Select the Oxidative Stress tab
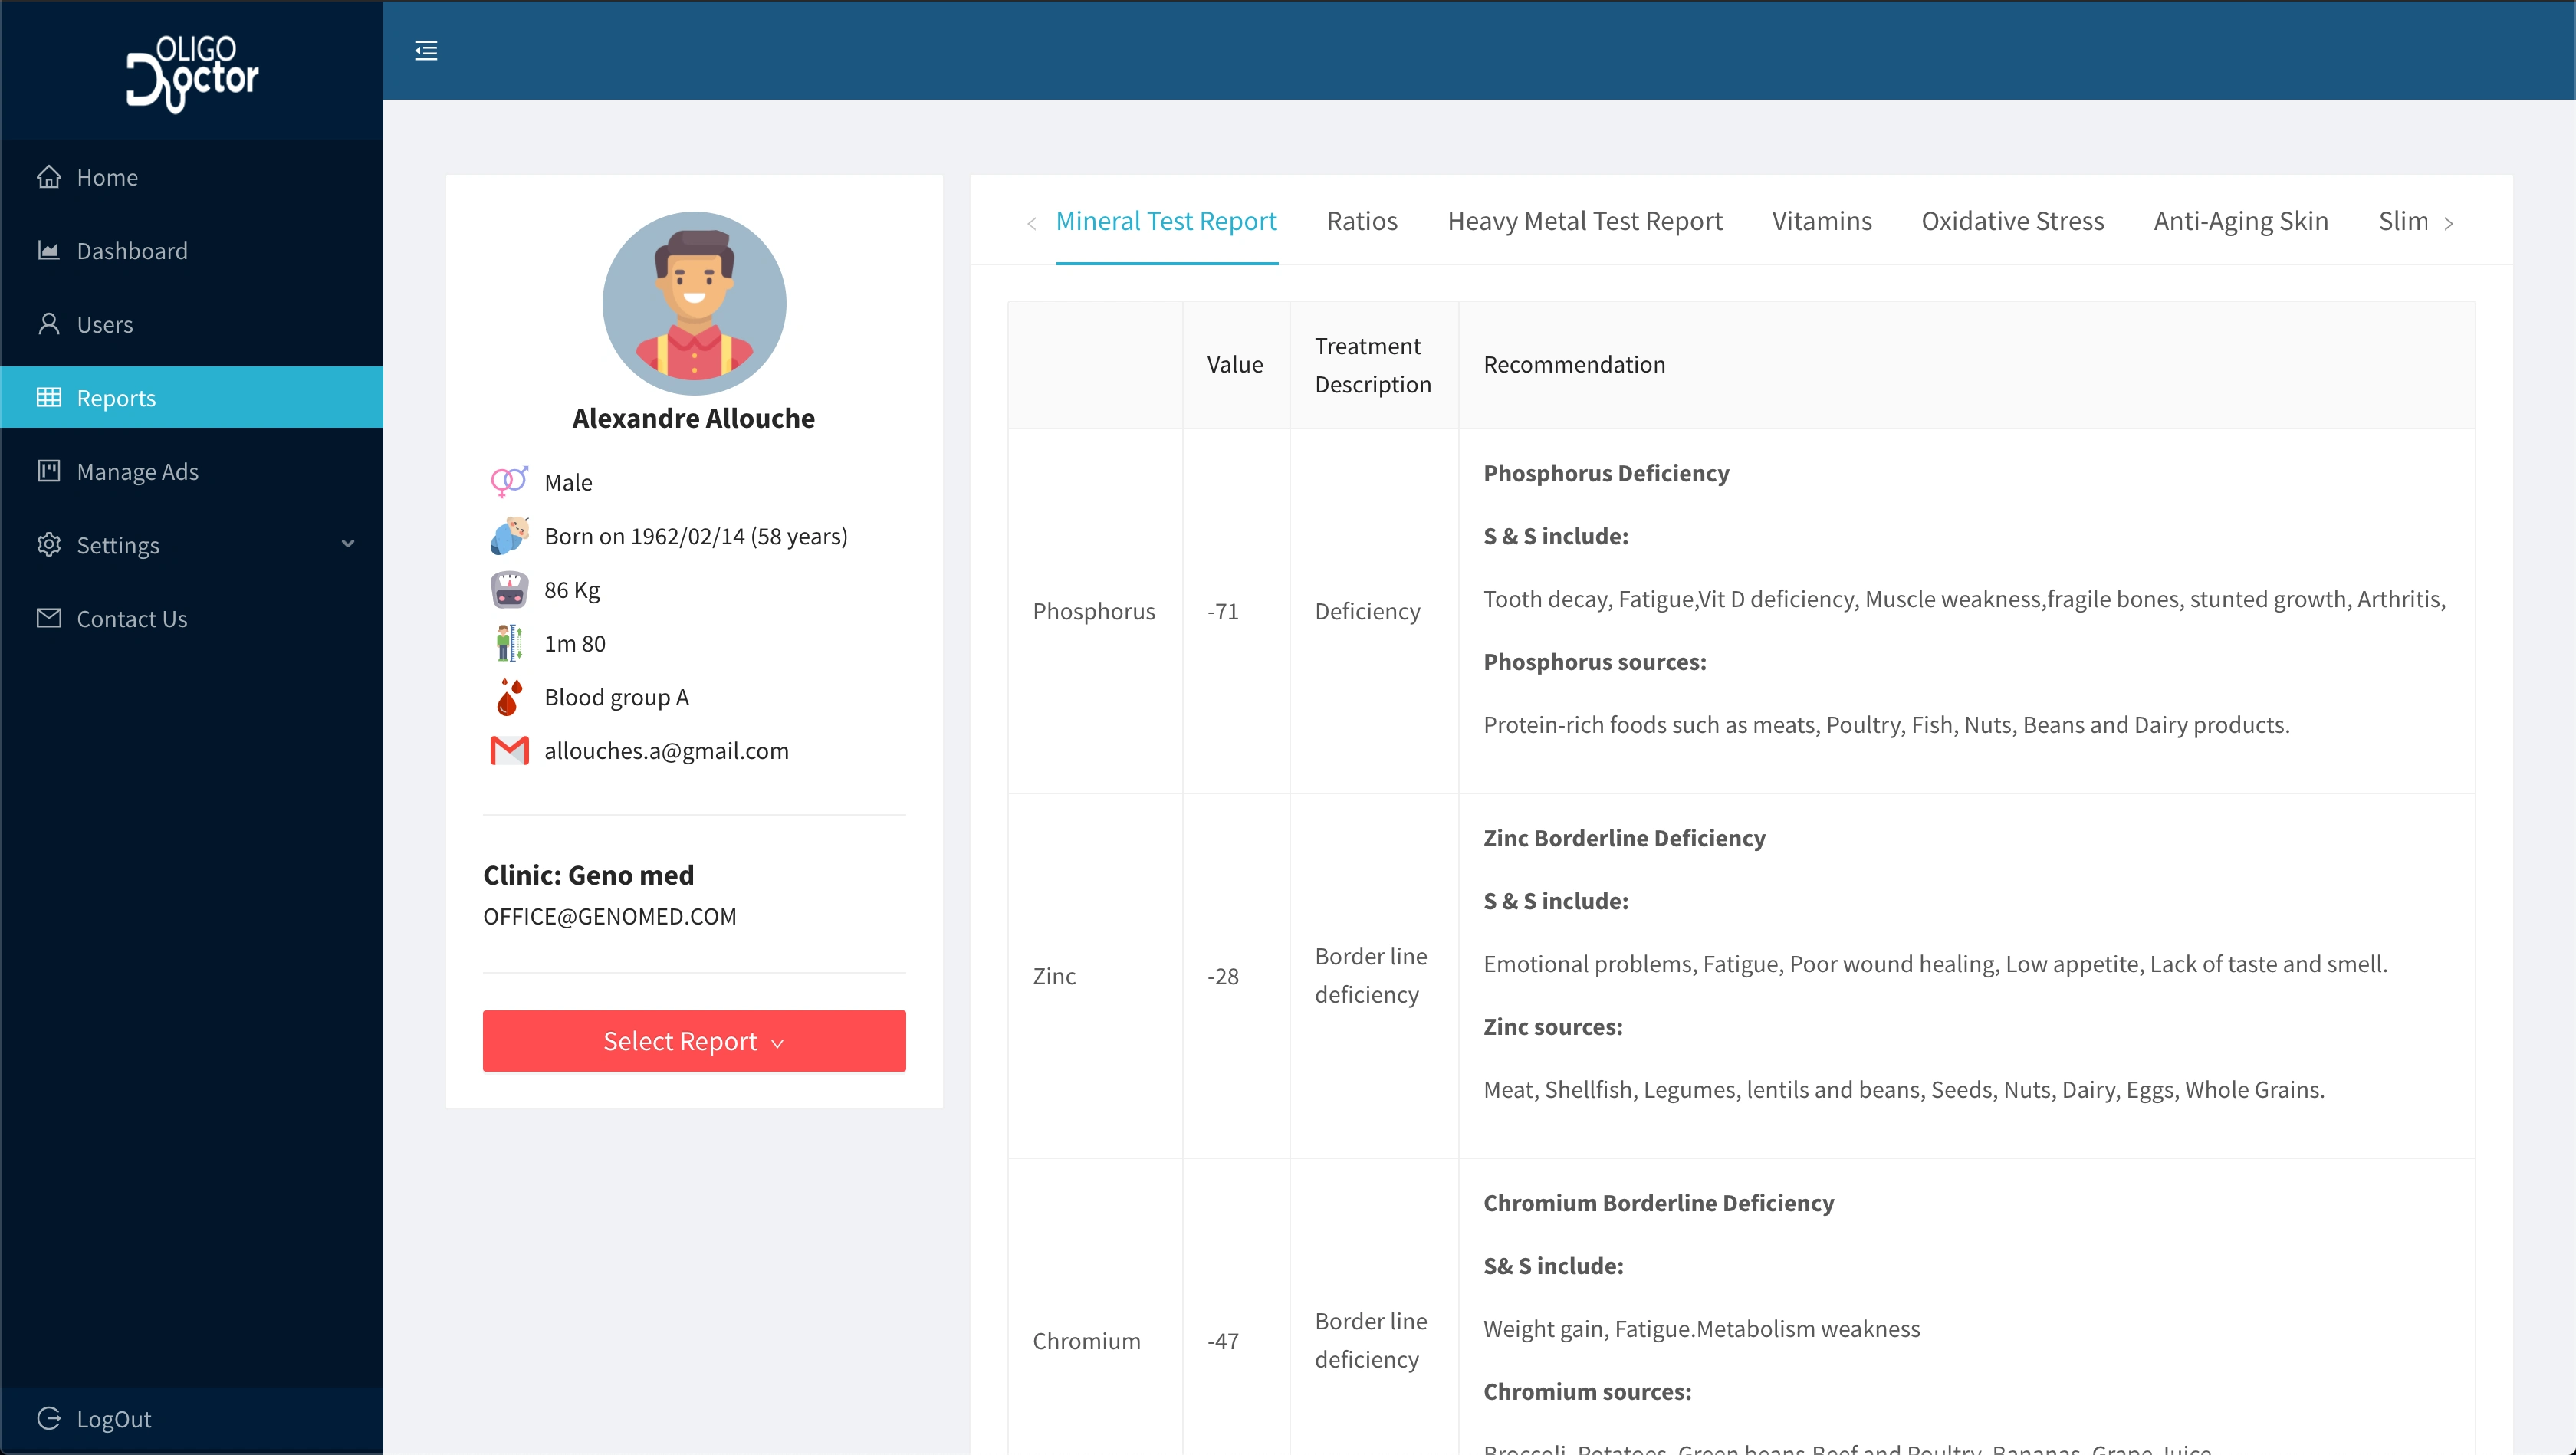This screenshot has height=1455, width=2576. click(2012, 221)
